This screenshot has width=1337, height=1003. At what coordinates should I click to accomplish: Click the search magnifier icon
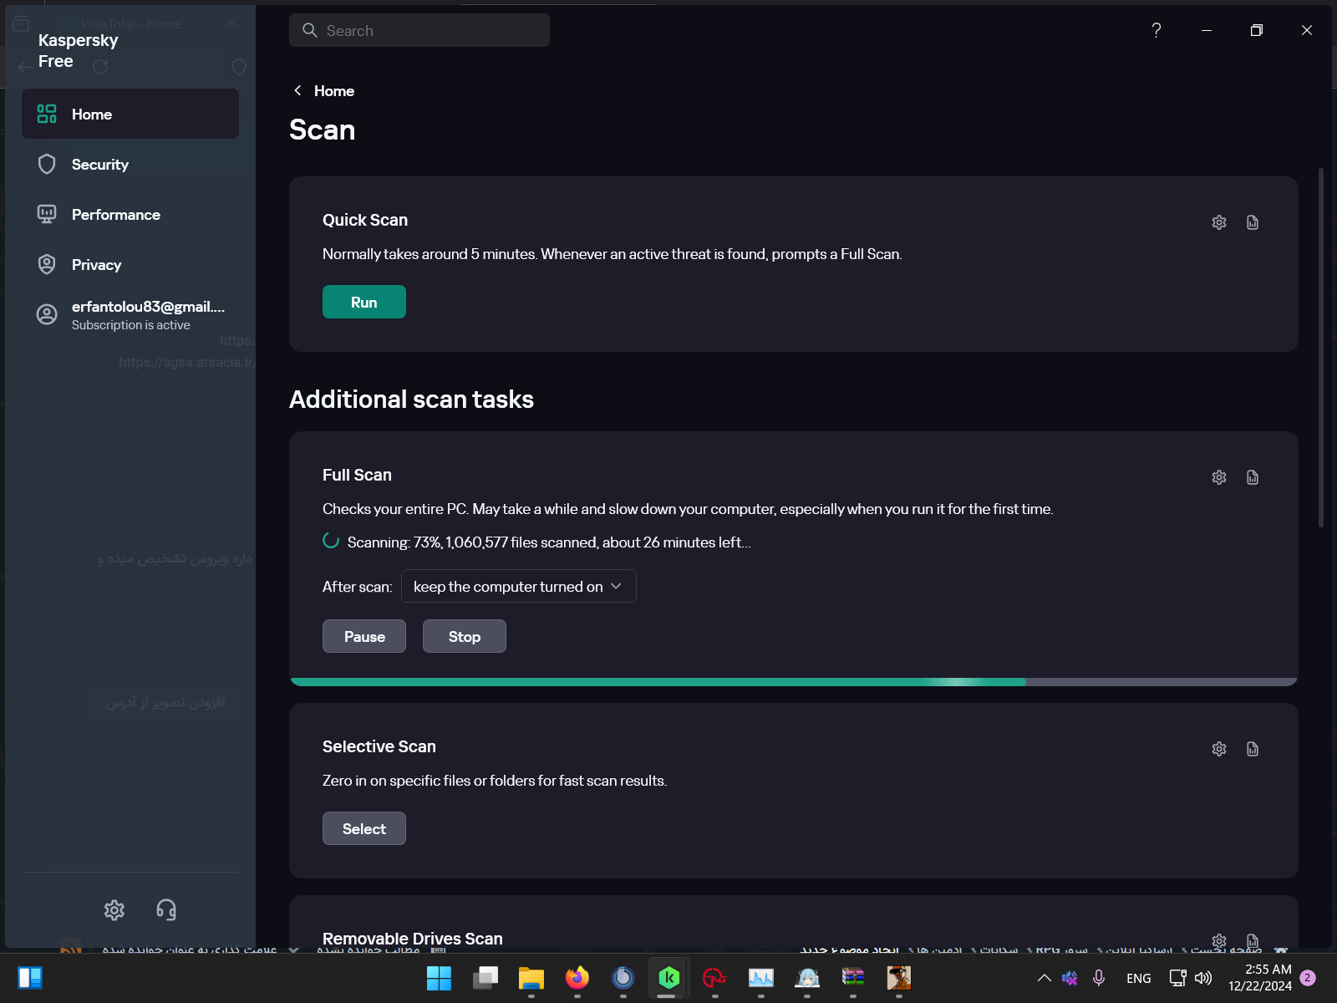coord(310,30)
